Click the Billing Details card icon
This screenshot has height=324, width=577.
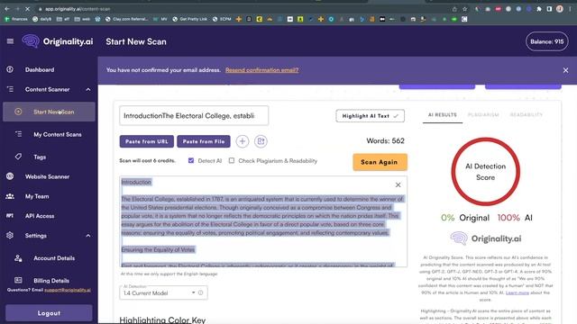18,280
